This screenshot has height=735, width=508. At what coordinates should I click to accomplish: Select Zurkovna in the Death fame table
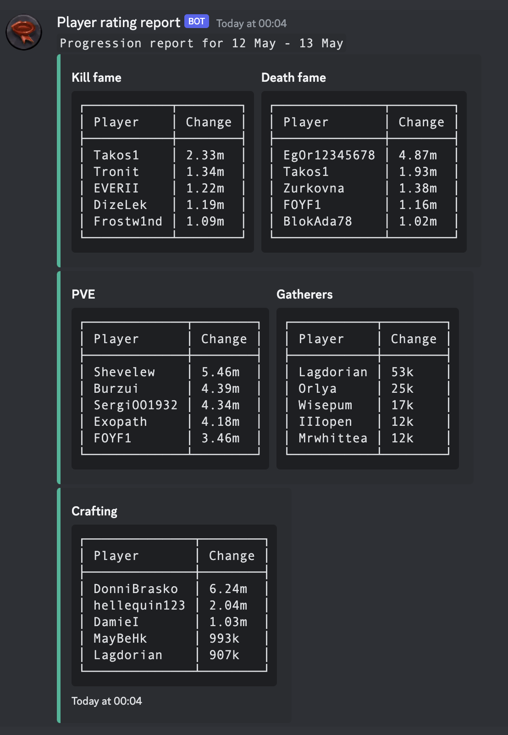[x=314, y=188]
